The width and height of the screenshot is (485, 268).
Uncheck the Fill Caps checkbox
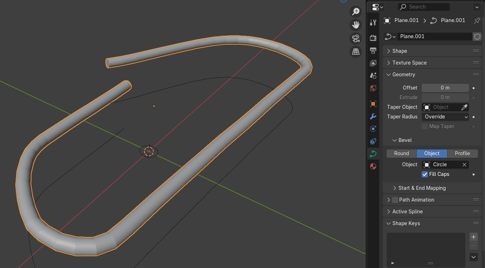(x=425, y=174)
